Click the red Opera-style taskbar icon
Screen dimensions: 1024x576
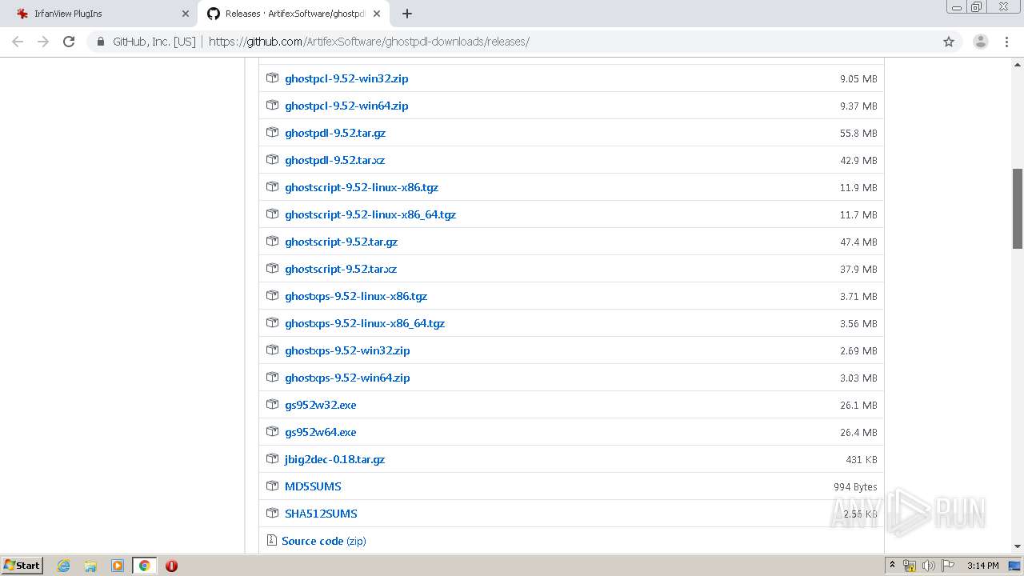click(x=171, y=566)
